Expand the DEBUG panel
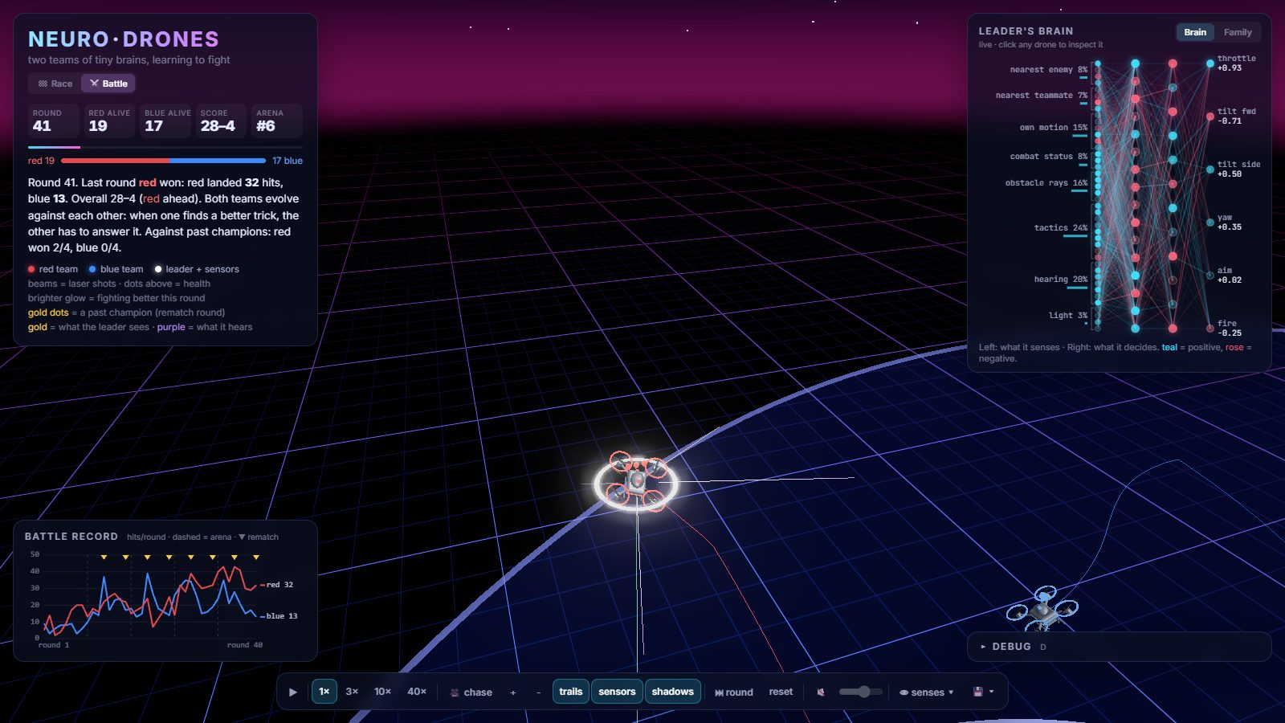Screen dimensions: 1285x723 [x=1119, y=647]
